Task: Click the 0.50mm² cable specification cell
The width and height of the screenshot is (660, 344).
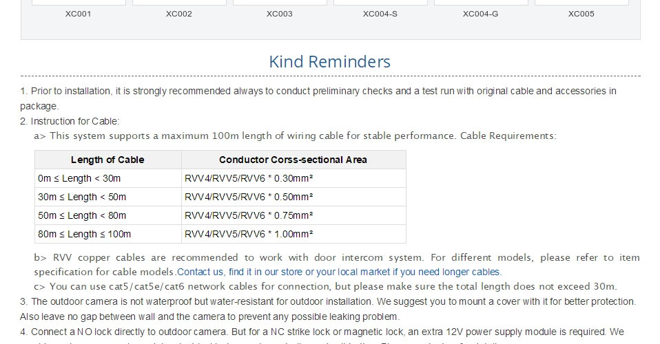Action: [293, 197]
